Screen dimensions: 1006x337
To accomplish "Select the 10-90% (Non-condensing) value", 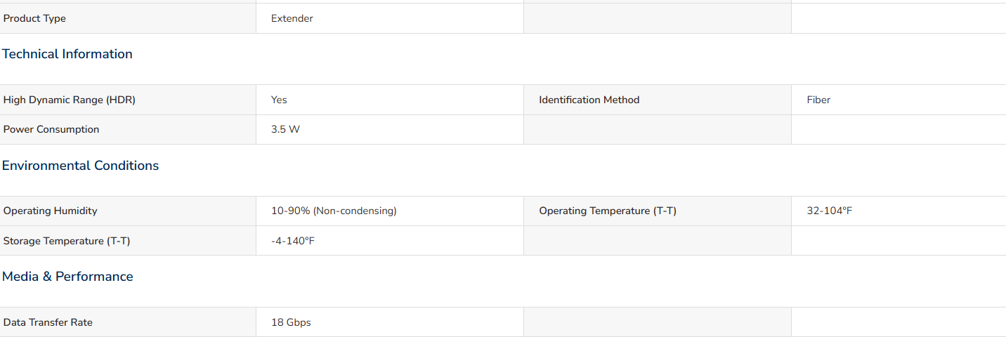I will tap(334, 211).
